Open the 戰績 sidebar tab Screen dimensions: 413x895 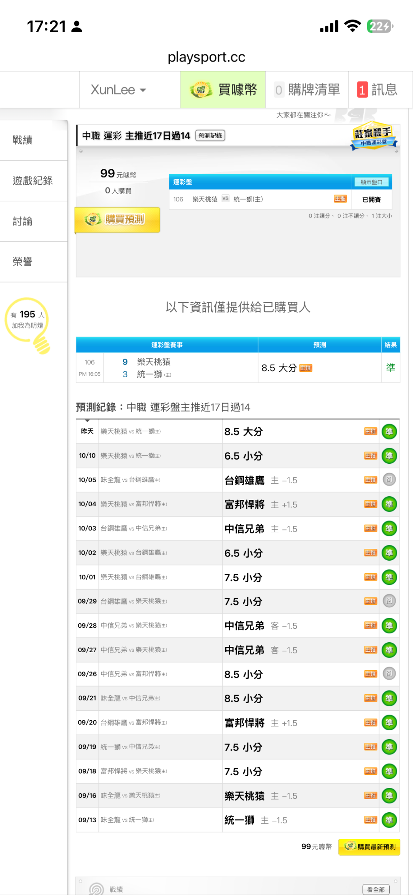(x=23, y=140)
